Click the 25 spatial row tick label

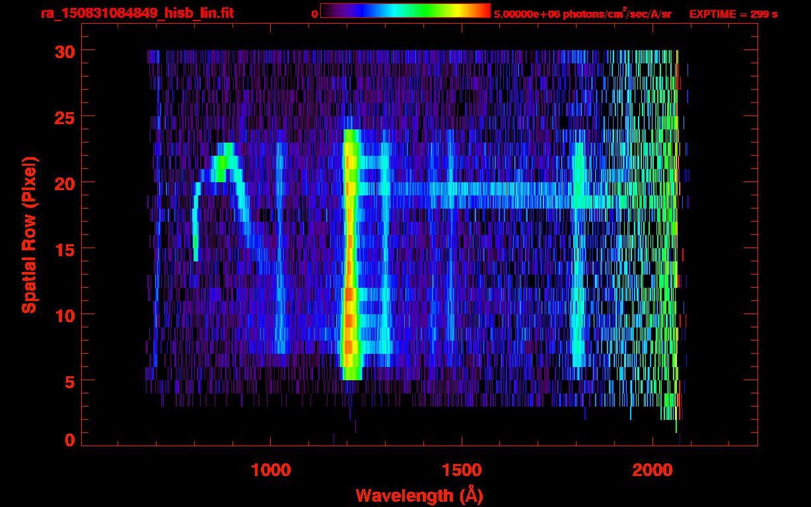(63, 117)
